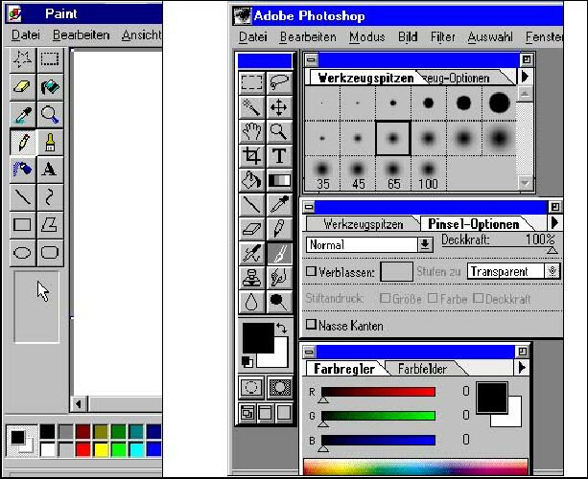The width and height of the screenshot is (588, 479).
Task: Open the Transparent fade target dropdown
Action: [x=553, y=271]
